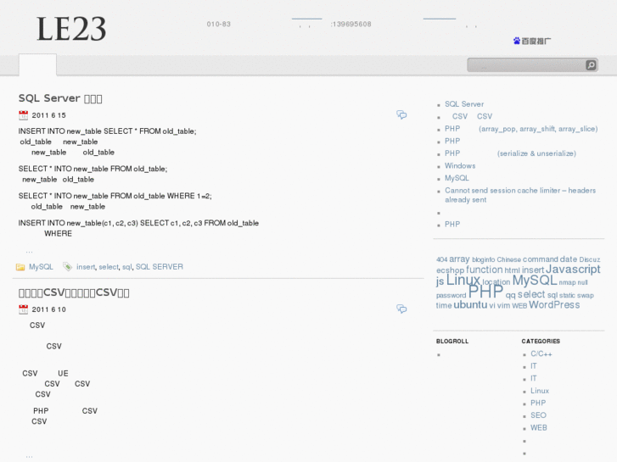The height and width of the screenshot is (462, 617).
Task: Click the location tag in tag cloud
Action: pos(496,282)
